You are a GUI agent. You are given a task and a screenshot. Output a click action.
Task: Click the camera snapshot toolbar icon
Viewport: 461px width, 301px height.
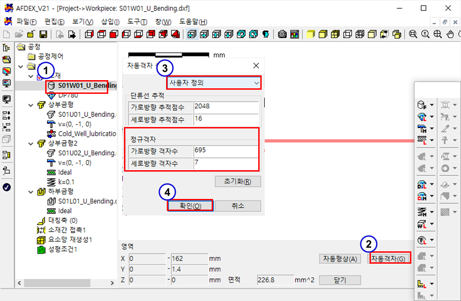282,34
